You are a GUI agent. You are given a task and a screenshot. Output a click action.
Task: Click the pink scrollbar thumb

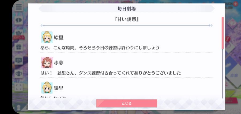pyautogui.click(x=223, y=33)
